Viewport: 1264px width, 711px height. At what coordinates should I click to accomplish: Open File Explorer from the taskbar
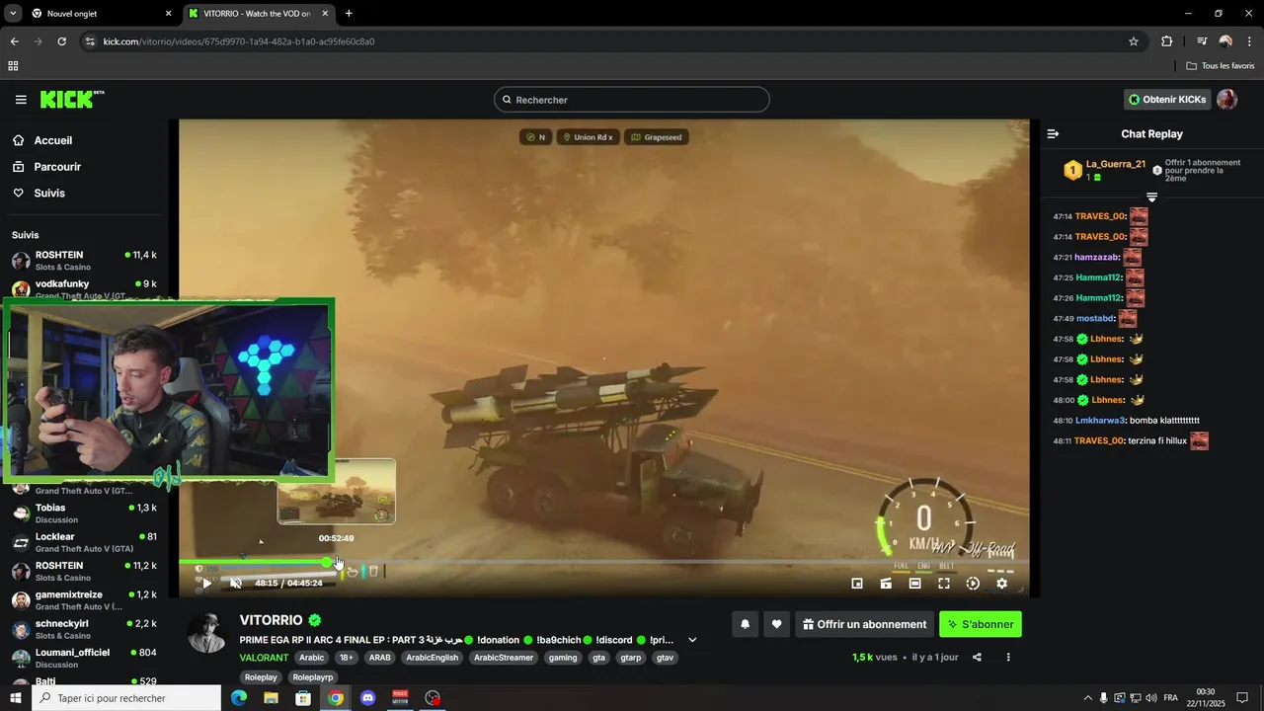coord(271,698)
